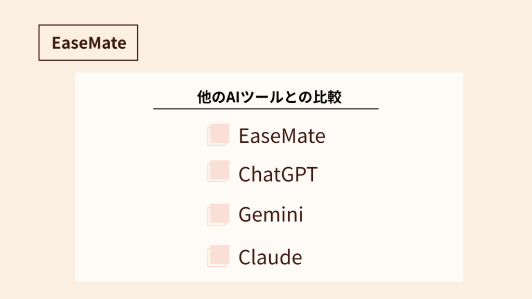Click the bordered EaseMate title box
Image resolution: width=532 pixels, height=299 pixels.
tap(88, 43)
